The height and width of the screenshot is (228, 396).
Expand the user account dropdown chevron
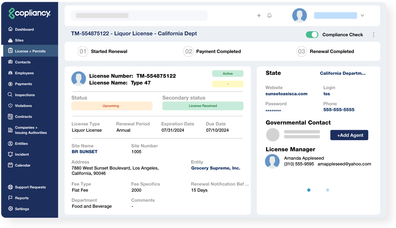pyautogui.click(x=362, y=16)
